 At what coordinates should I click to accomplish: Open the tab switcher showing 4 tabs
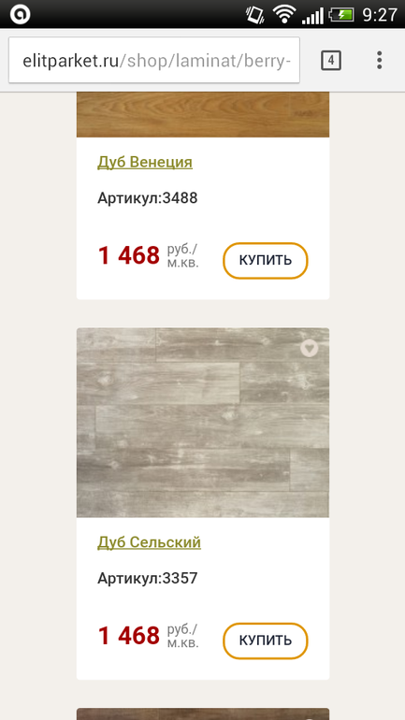click(330, 60)
